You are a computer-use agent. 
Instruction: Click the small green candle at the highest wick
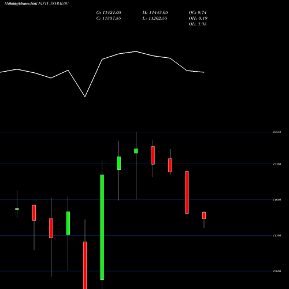tap(136, 151)
